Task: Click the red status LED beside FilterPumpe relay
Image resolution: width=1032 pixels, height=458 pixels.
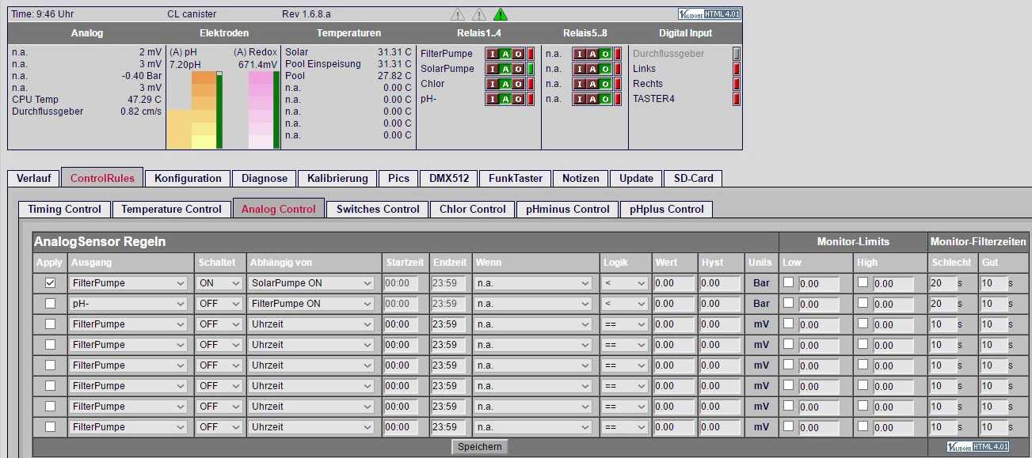Action: coord(531,54)
